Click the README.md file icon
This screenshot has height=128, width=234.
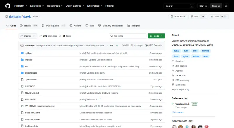click(x=23, y=93)
